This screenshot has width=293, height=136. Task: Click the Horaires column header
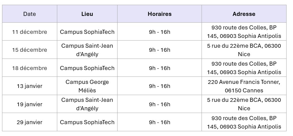[x=160, y=14]
